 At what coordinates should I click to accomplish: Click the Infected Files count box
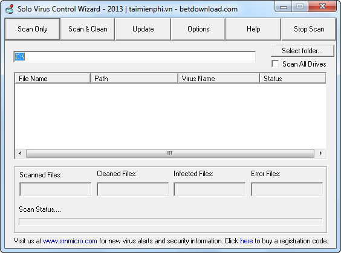click(x=210, y=189)
